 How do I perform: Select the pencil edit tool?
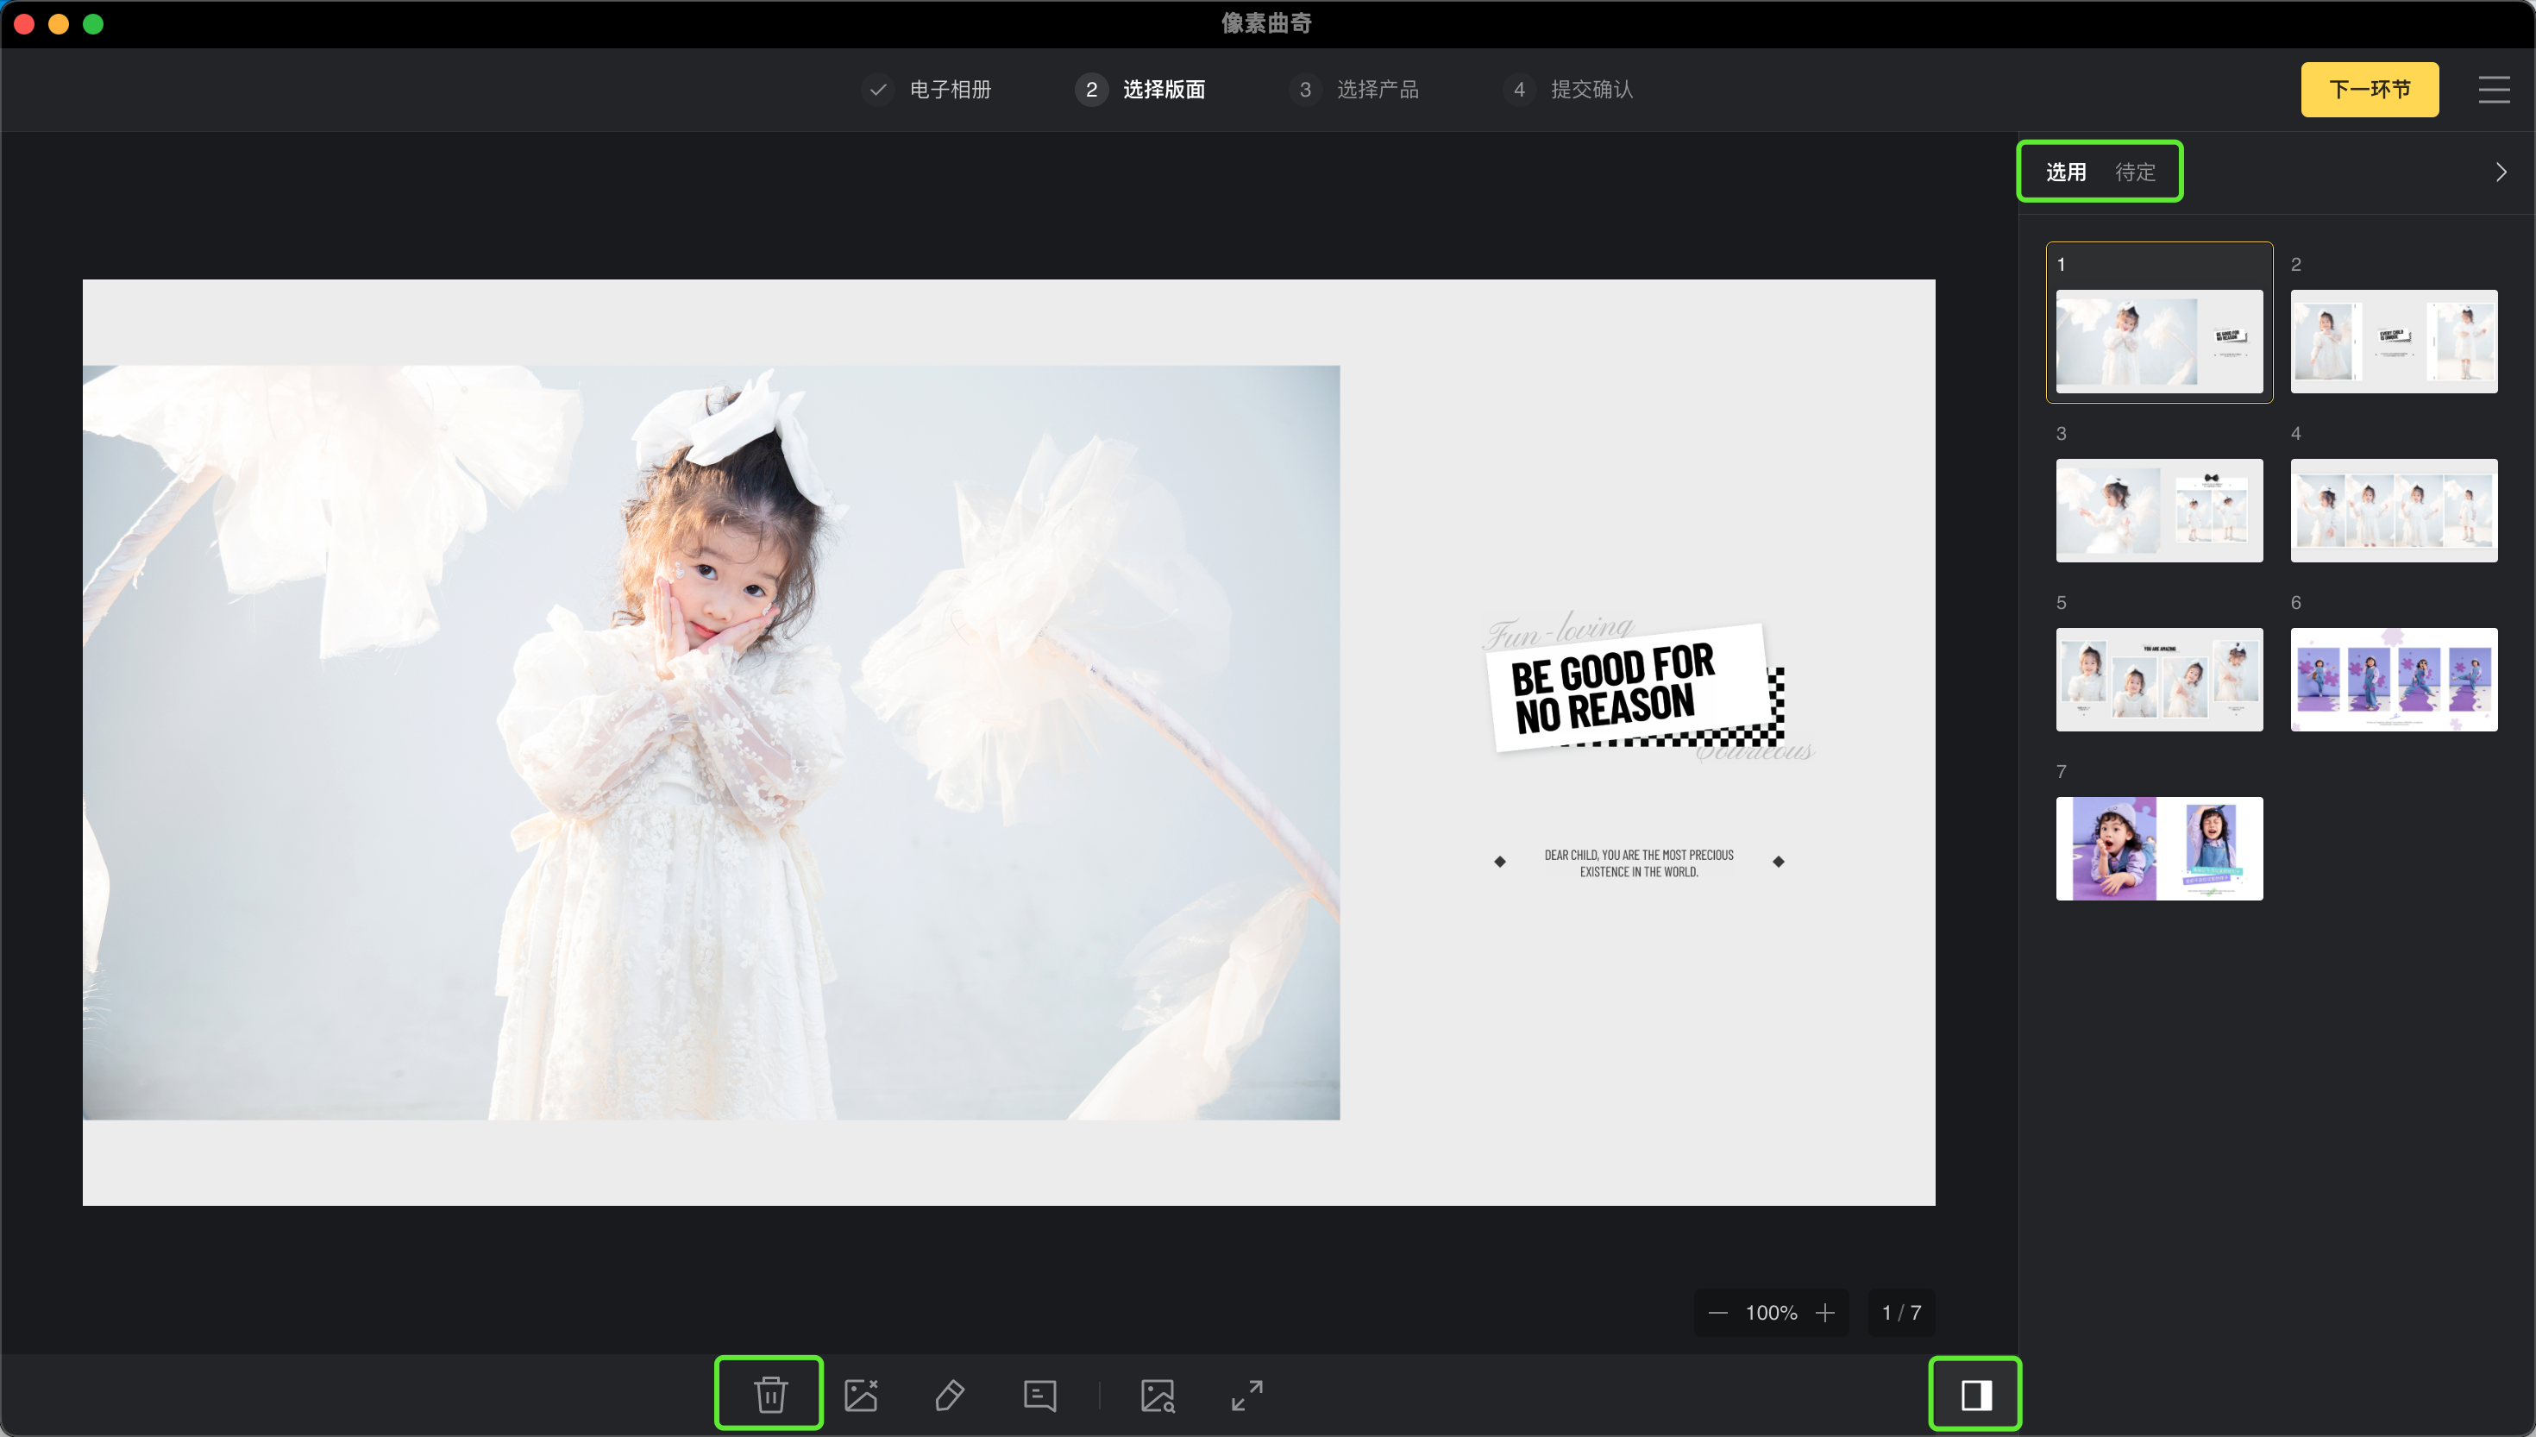pyautogui.click(x=949, y=1395)
